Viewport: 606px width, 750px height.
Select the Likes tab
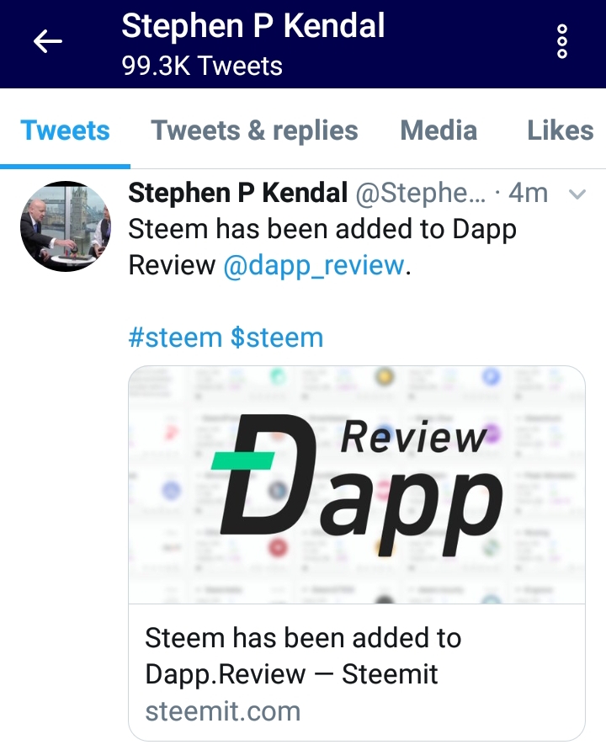tap(560, 130)
